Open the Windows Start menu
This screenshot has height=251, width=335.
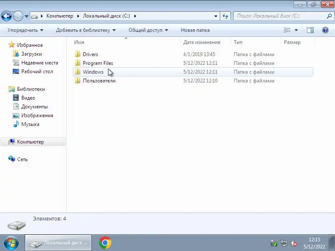11,243
